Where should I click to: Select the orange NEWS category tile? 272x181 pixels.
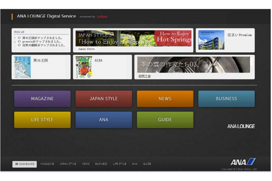[x=165, y=99]
